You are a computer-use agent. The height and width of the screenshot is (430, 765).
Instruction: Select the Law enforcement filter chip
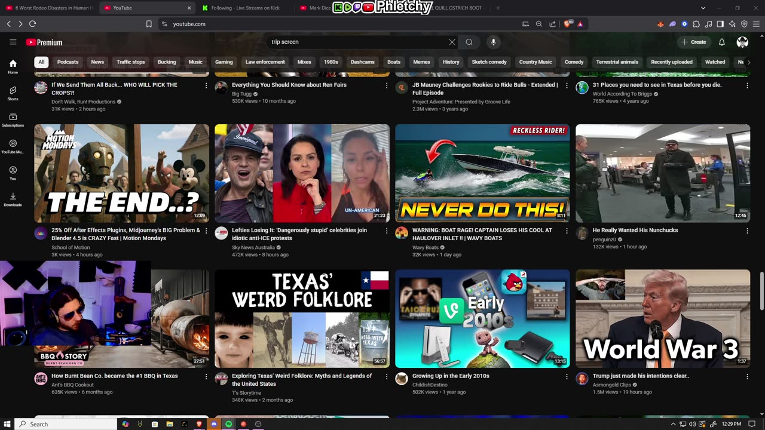(x=265, y=62)
